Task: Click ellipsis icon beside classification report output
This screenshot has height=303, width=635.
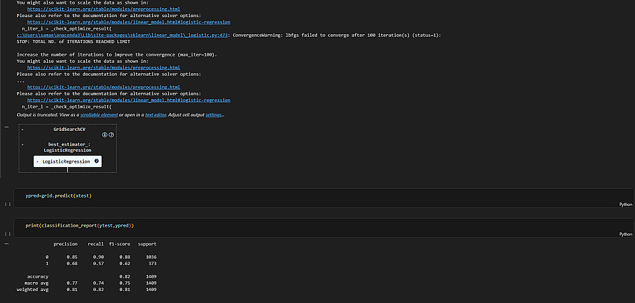Action: coord(6,244)
